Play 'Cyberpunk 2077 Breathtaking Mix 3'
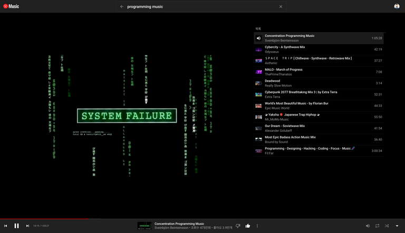This screenshot has height=233, width=405. tap(301, 92)
